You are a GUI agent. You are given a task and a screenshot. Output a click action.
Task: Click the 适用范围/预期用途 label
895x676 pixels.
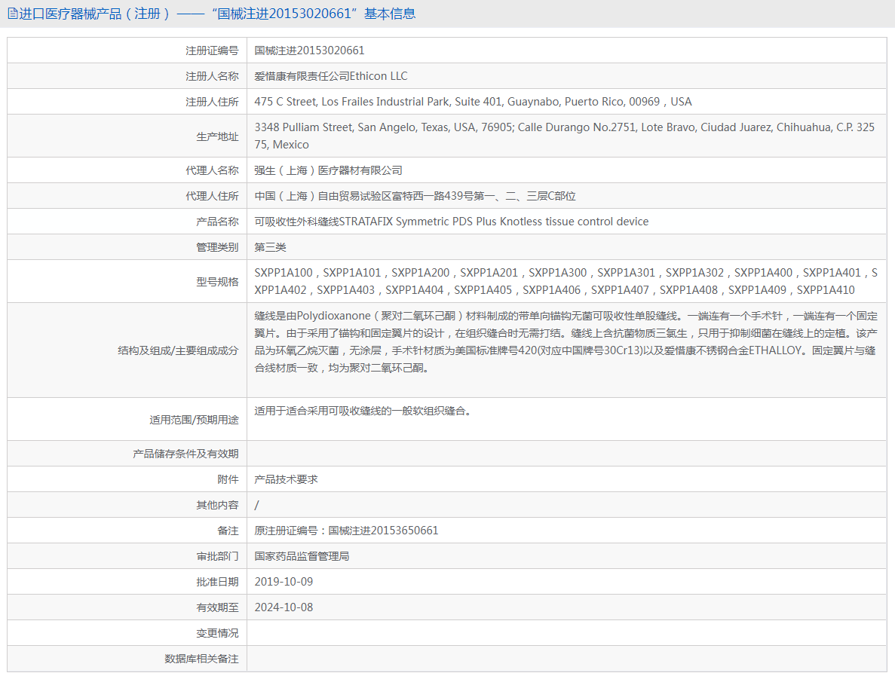coord(194,420)
